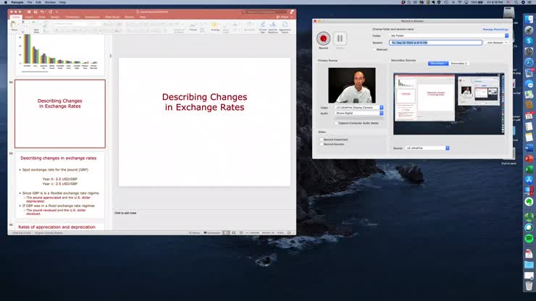Open the Video source dropdown in Primary Source

(x=359, y=107)
